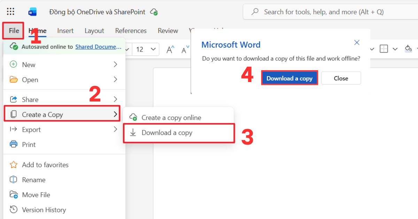The width and height of the screenshot is (418, 219).
Task: Switch to the Insert tab
Action: (x=65, y=31)
